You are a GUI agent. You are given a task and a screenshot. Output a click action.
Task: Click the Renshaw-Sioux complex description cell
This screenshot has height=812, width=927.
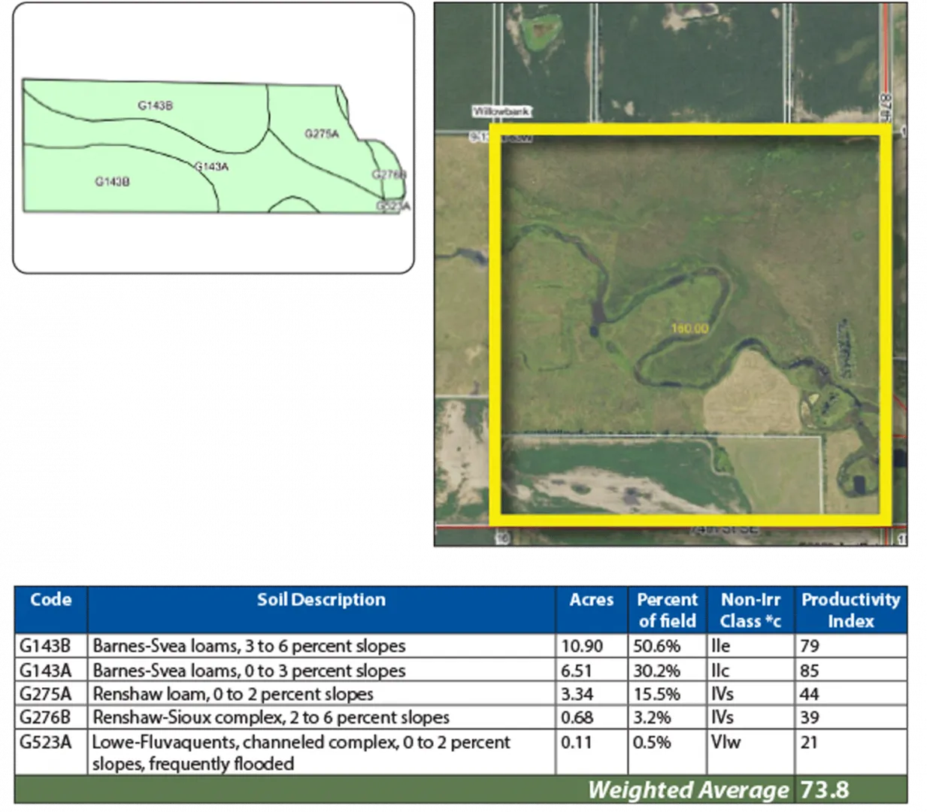click(271, 717)
